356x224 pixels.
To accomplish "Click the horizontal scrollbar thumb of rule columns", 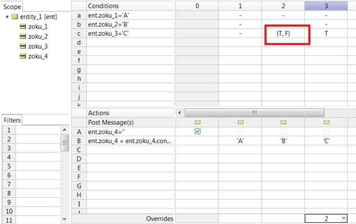I will [255, 113].
